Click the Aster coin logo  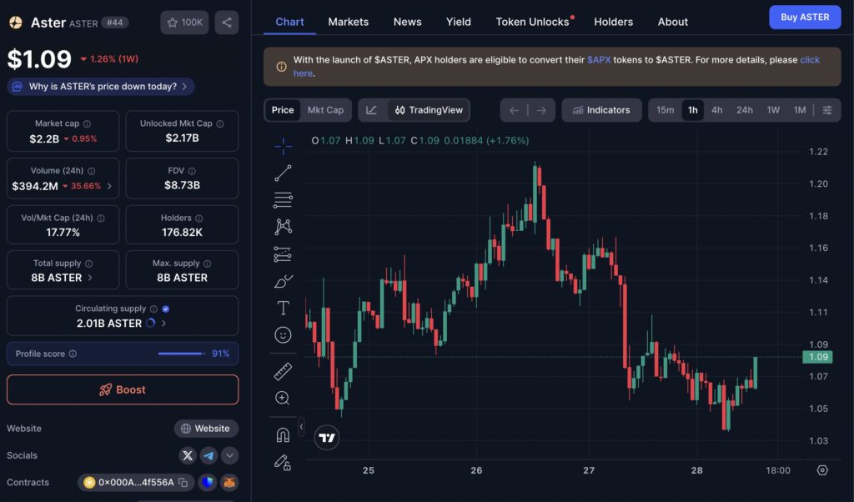pos(15,23)
